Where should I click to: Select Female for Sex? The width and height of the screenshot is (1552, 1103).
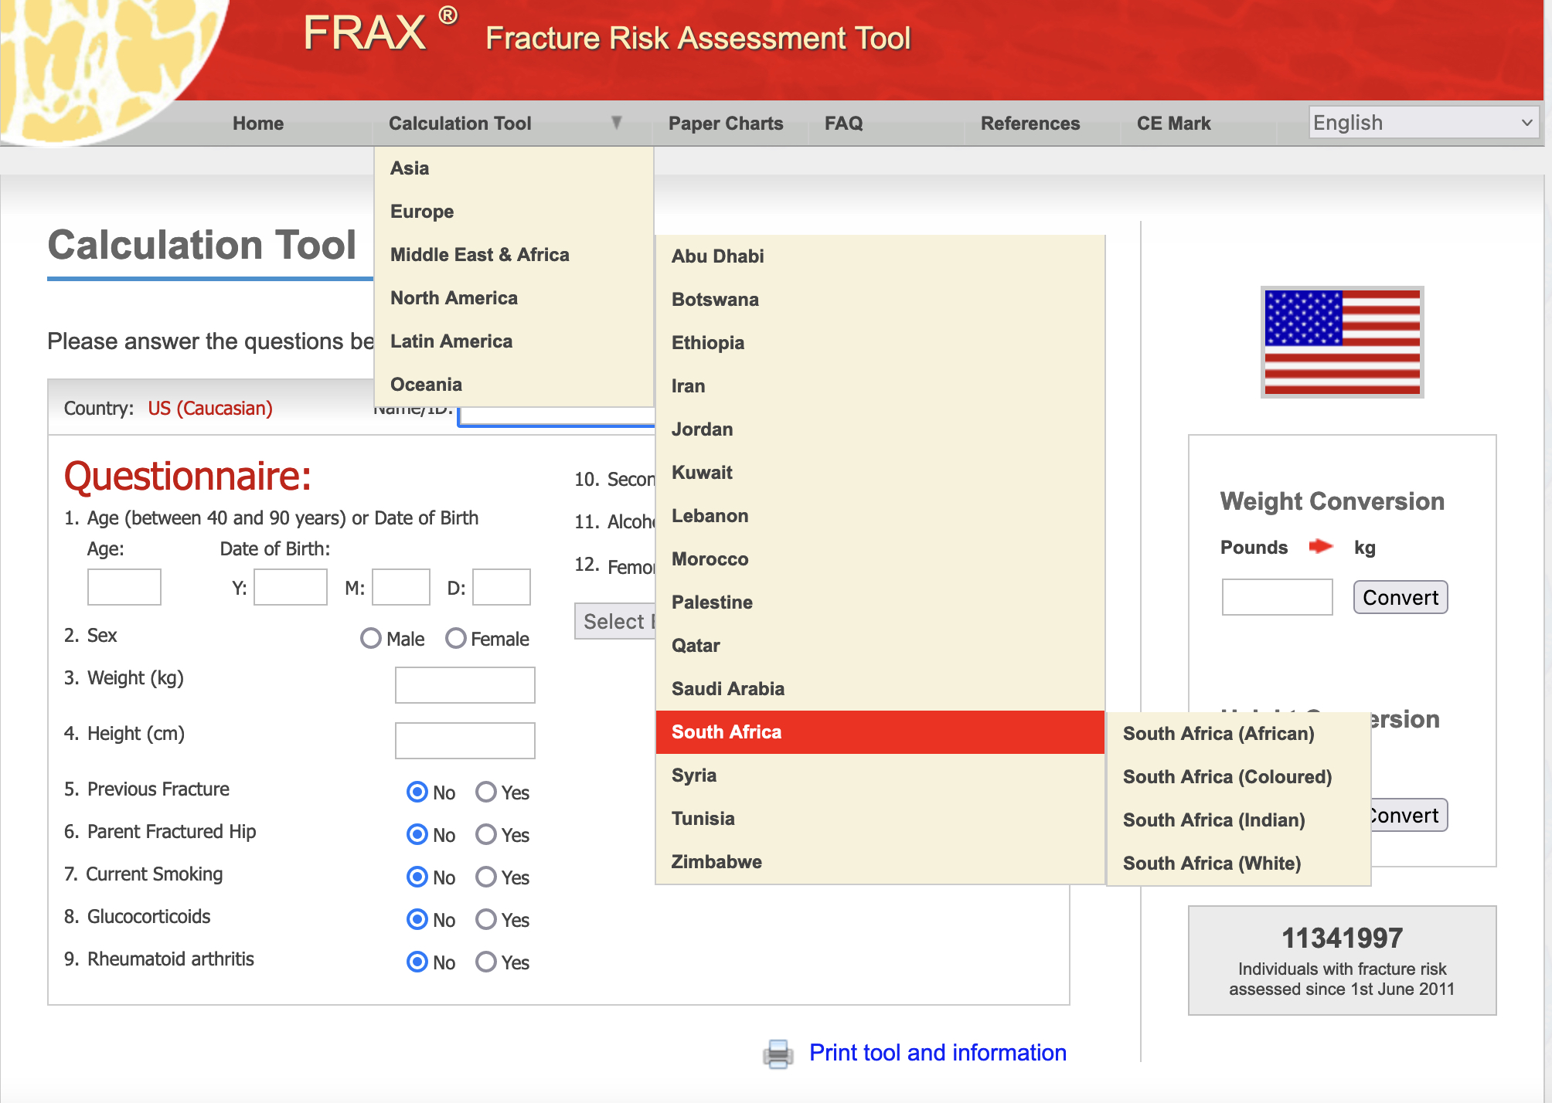(456, 638)
